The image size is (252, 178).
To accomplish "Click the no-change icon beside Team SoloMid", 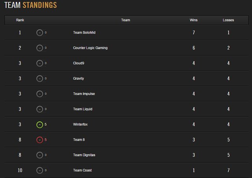I will click(x=39, y=33).
